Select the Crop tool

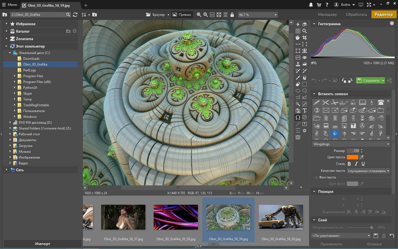pyautogui.click(x=305, y=38)
